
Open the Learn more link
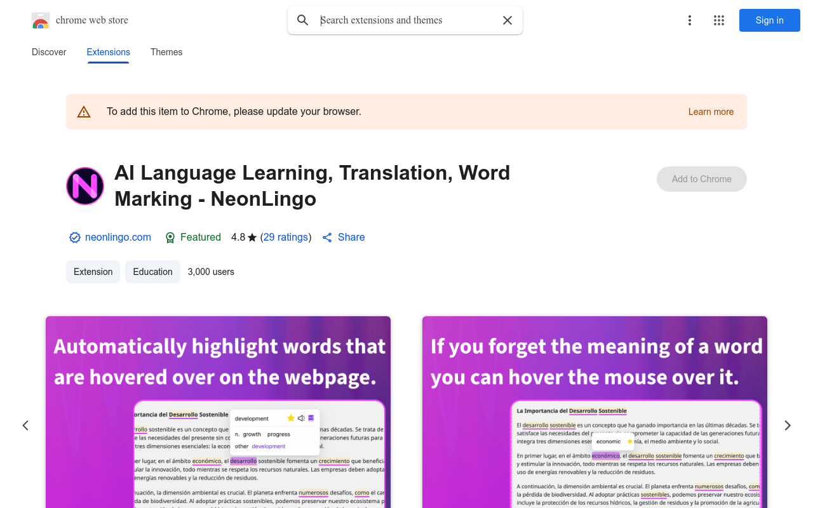[711, 112]
